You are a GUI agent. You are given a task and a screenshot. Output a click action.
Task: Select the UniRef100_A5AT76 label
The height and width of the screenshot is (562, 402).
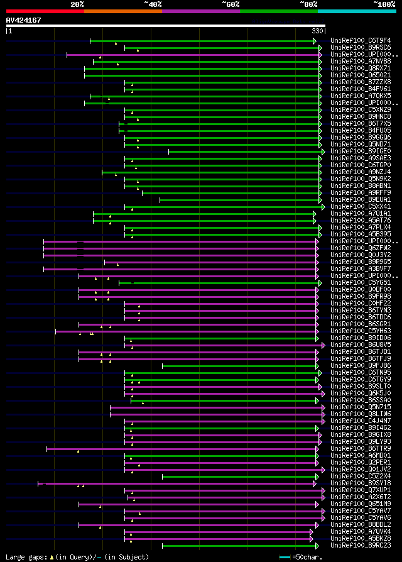click(361, 220)
